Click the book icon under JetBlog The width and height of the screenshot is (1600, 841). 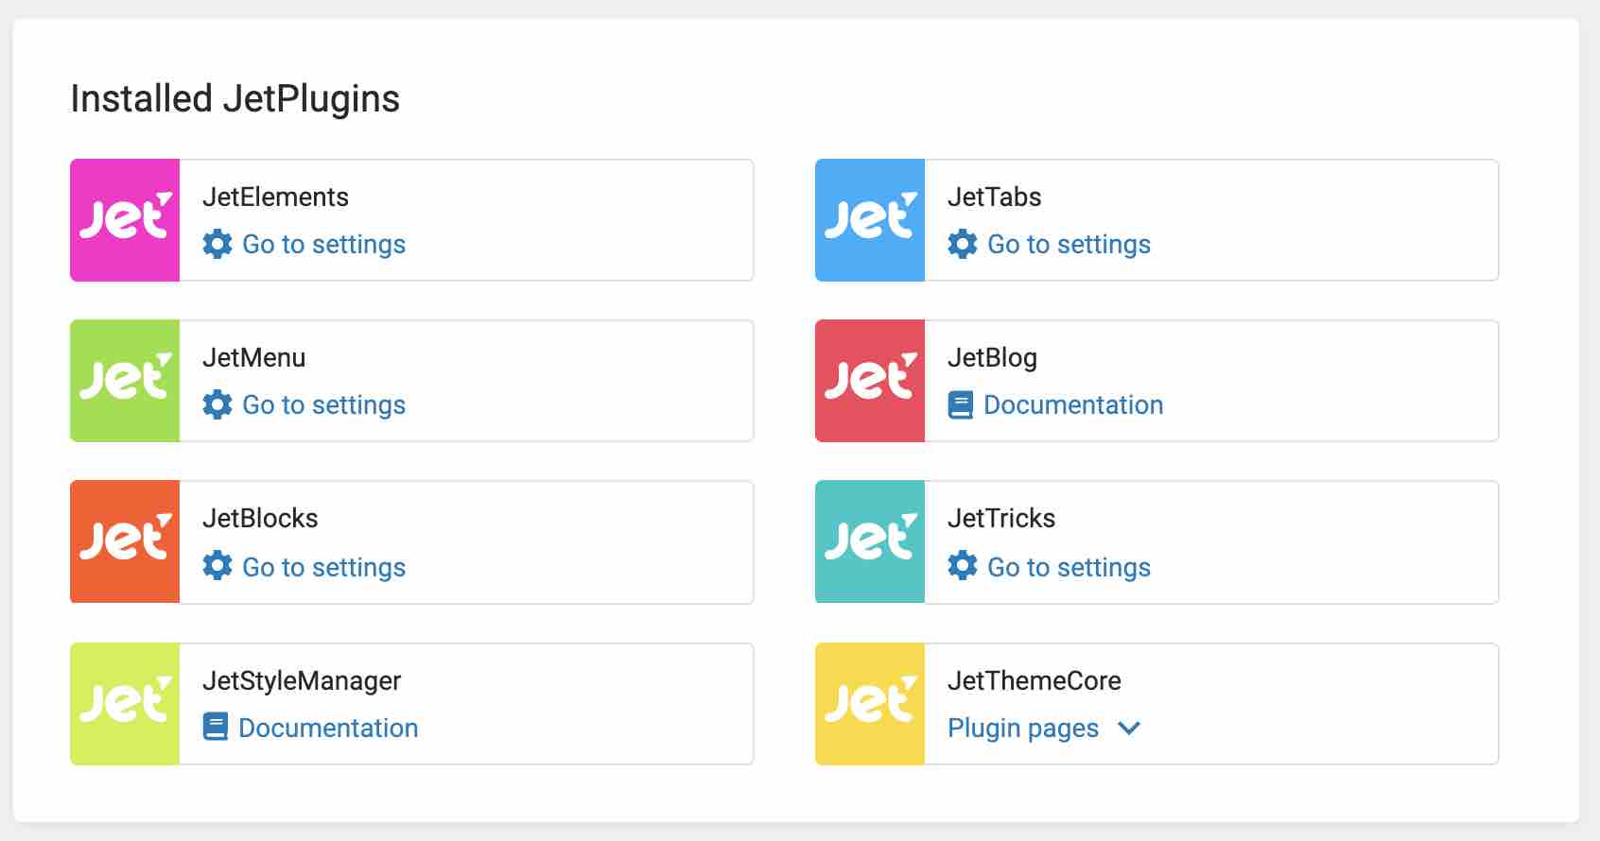coord(961,405)
